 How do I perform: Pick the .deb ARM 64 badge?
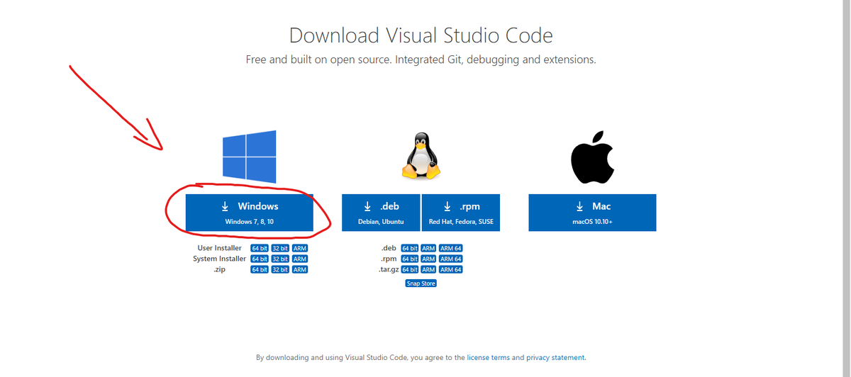(451, 248)
